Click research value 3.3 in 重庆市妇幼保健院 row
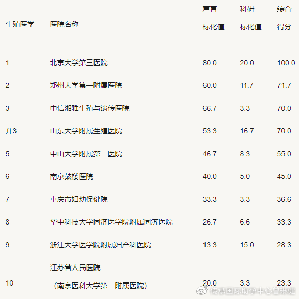299x299 pixels. 245,199
